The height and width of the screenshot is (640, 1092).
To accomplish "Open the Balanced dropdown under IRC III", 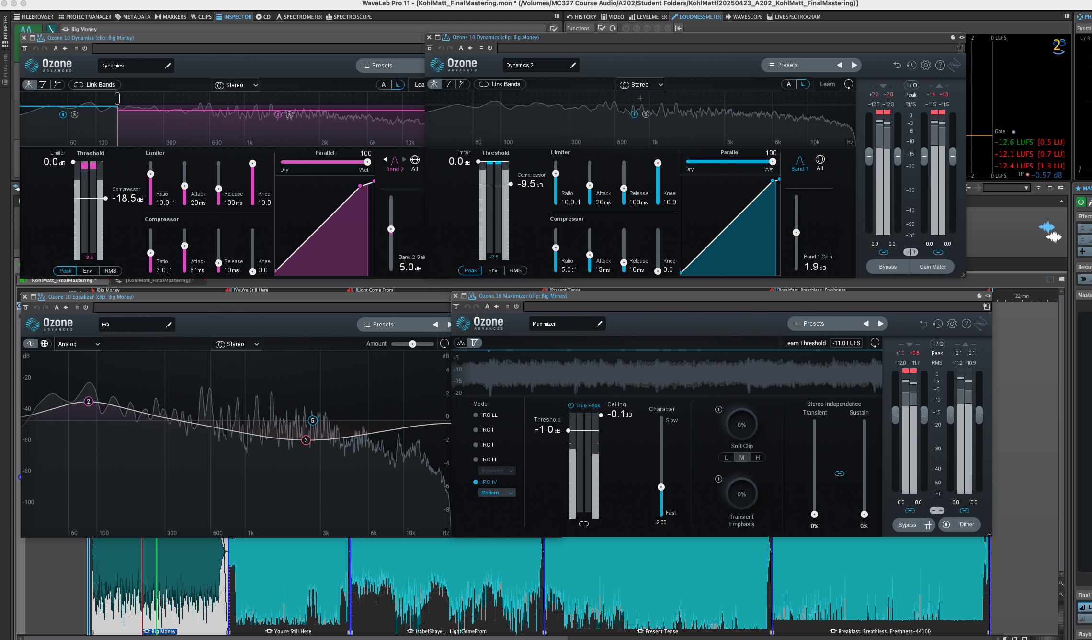I will pos(497,471).
